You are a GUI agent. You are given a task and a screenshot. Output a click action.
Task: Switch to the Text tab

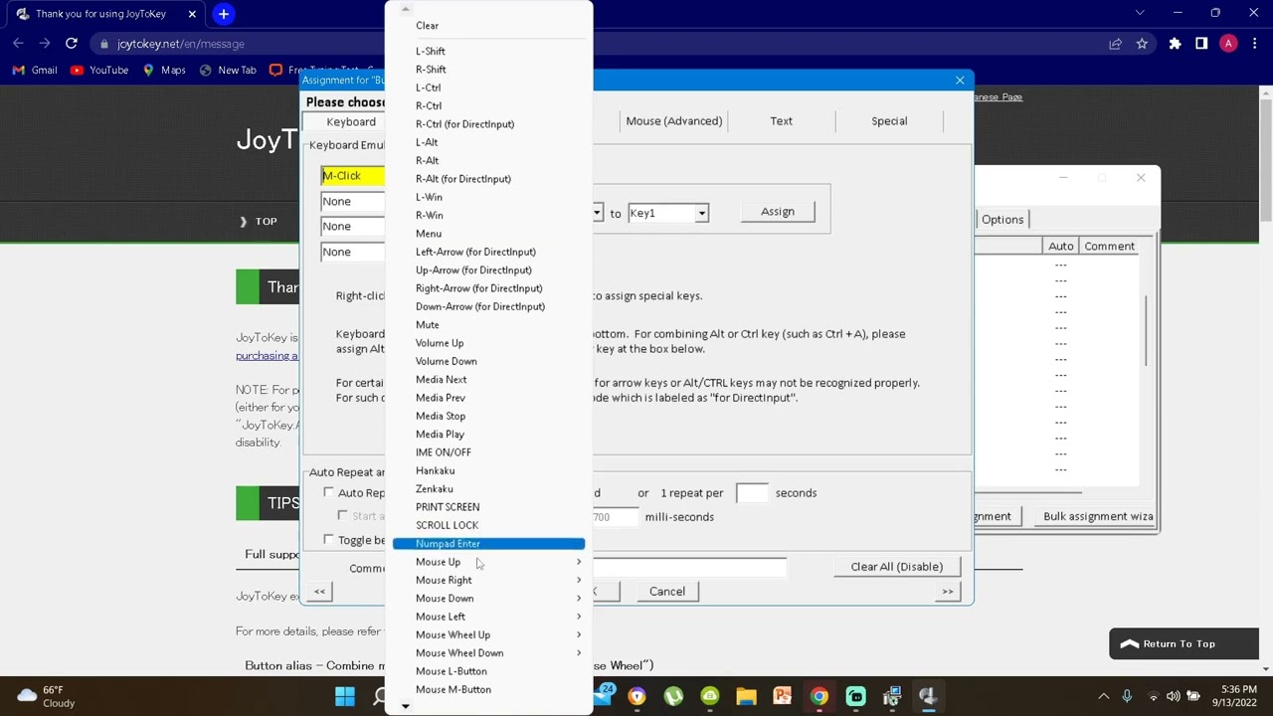tap(782, 121)
